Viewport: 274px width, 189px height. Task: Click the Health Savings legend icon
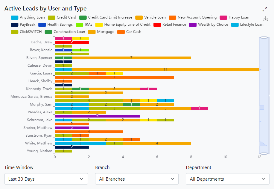click(42, 25)
